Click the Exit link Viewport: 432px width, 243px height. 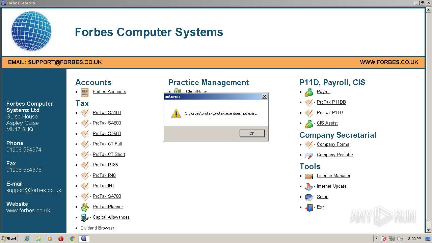tap(321, 207)
